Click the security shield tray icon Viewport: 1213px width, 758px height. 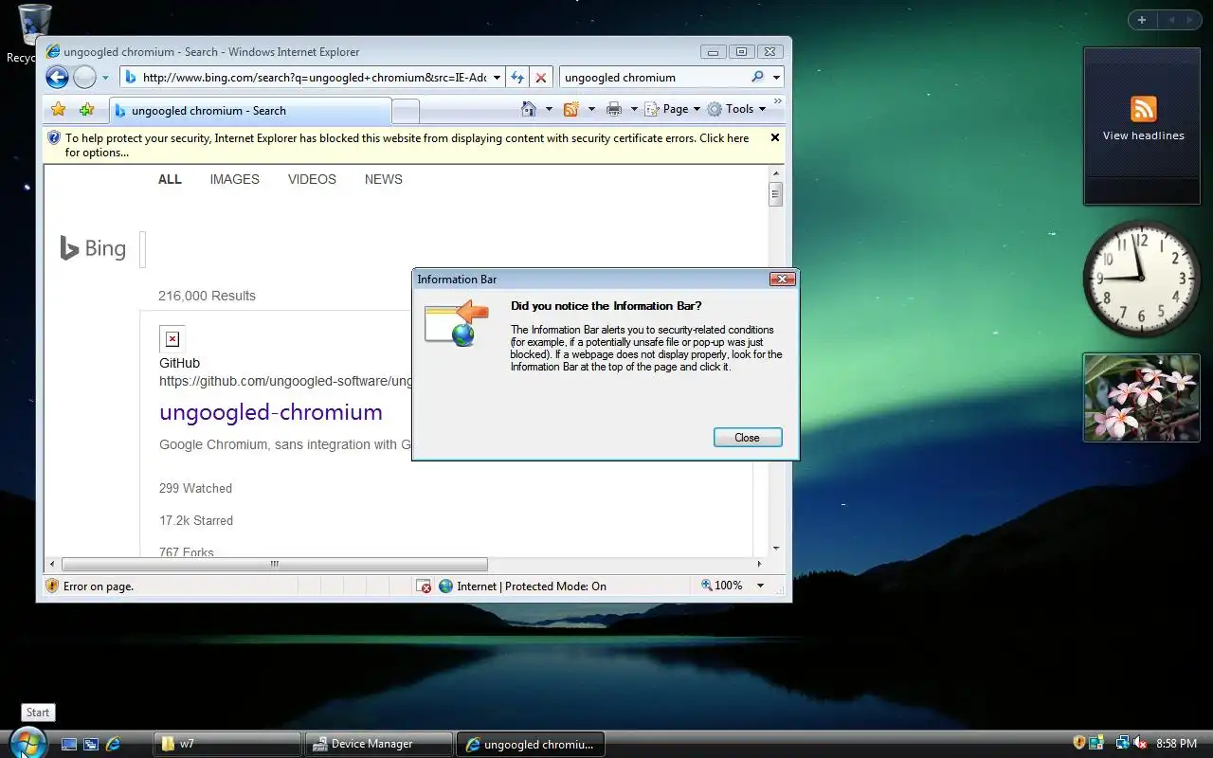tap(1079, 744)
